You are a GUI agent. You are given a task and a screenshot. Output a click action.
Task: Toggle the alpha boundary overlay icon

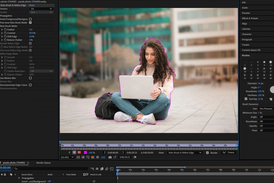[x=74, y=153]
